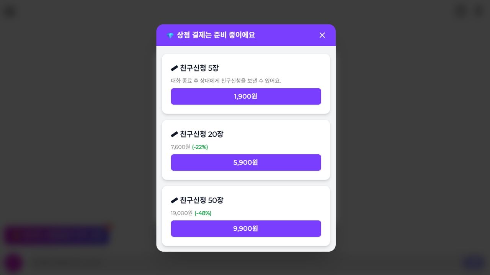
Task: Open the hamburger menu at top left
Action: pyautogui.click(x=10, y=11)
